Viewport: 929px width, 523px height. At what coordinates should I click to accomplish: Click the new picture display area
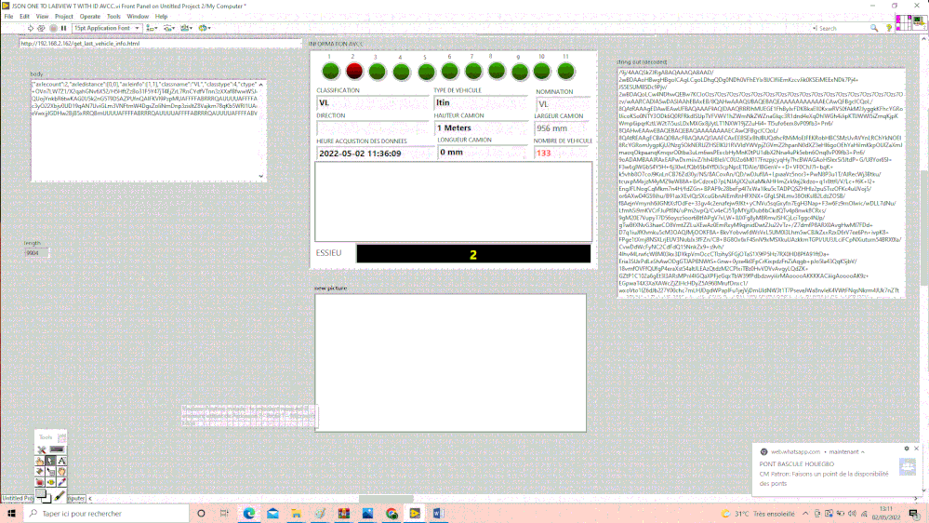point(450,363)
